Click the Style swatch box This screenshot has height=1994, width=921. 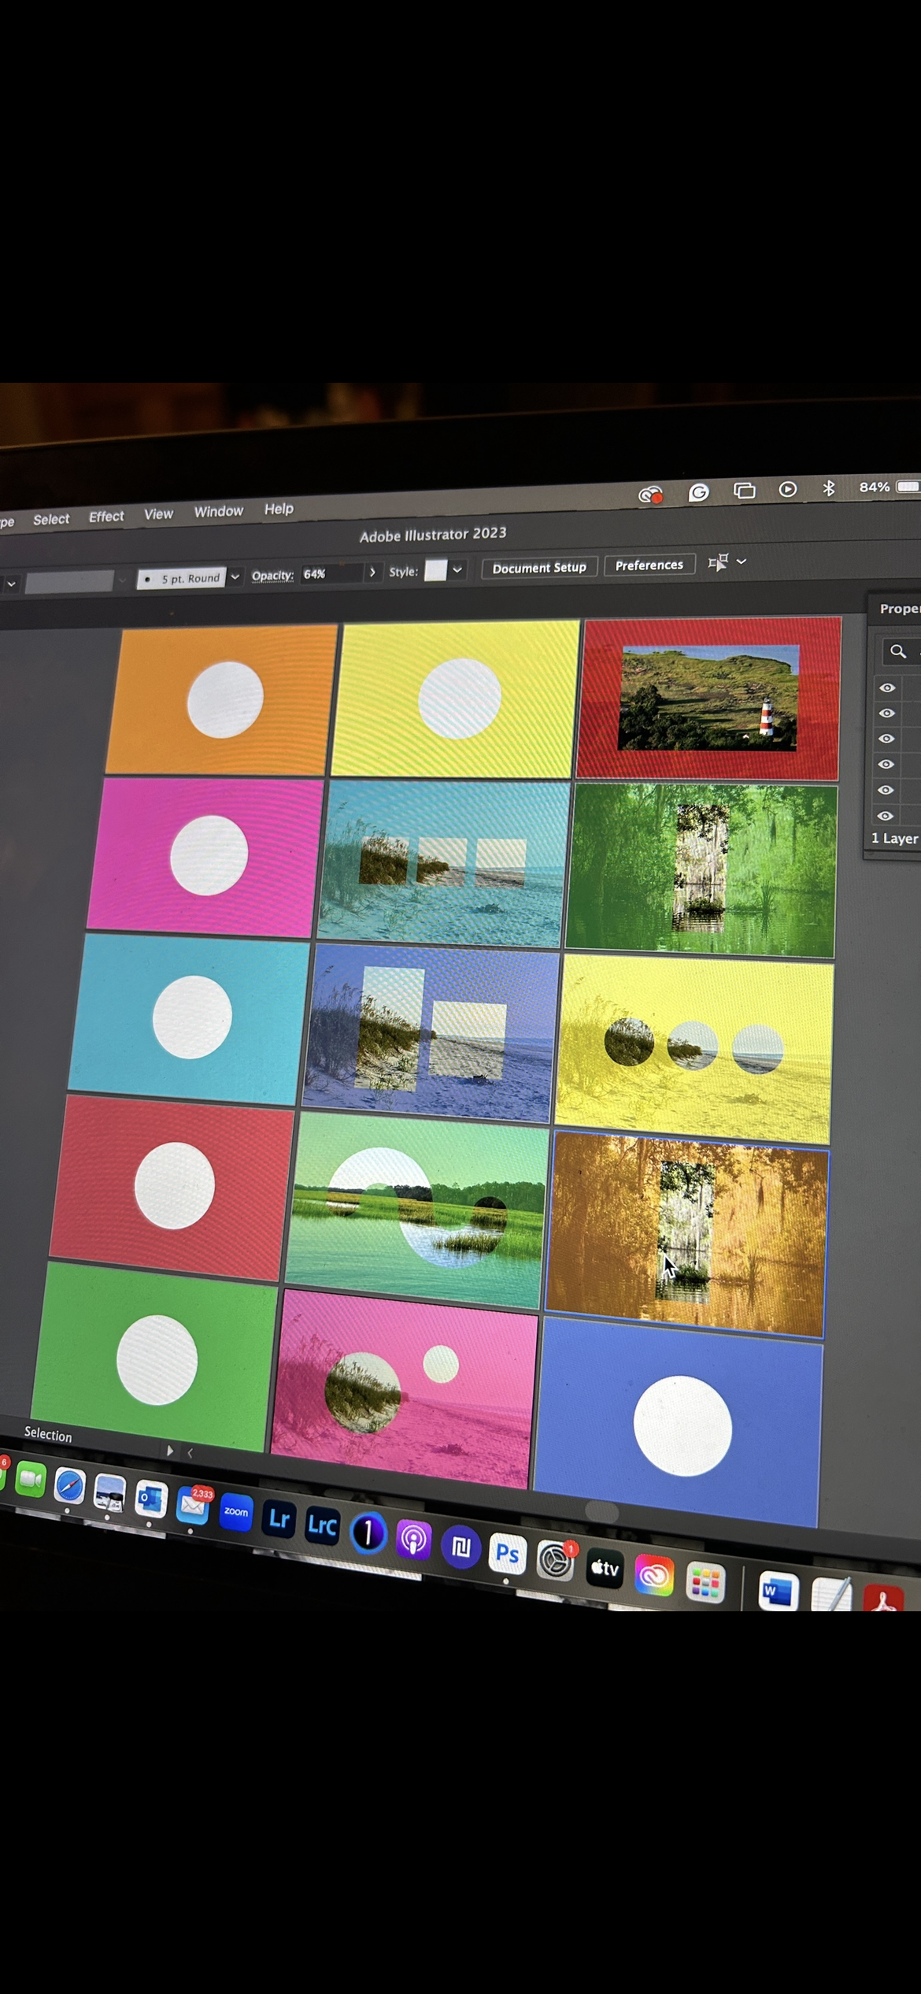[435, 570]
